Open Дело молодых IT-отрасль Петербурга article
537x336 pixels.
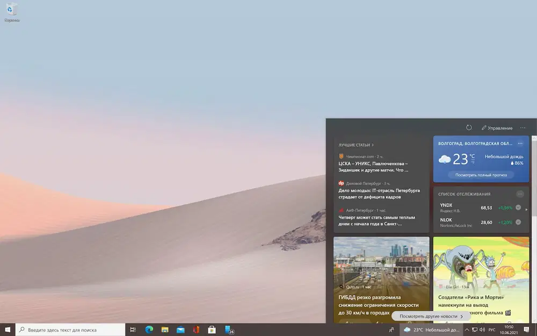pyautogui.click(x=379, y=194)
